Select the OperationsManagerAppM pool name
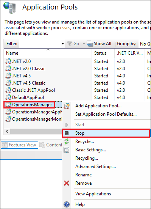This screenshot has width=151, height=209. click(37, 112)
